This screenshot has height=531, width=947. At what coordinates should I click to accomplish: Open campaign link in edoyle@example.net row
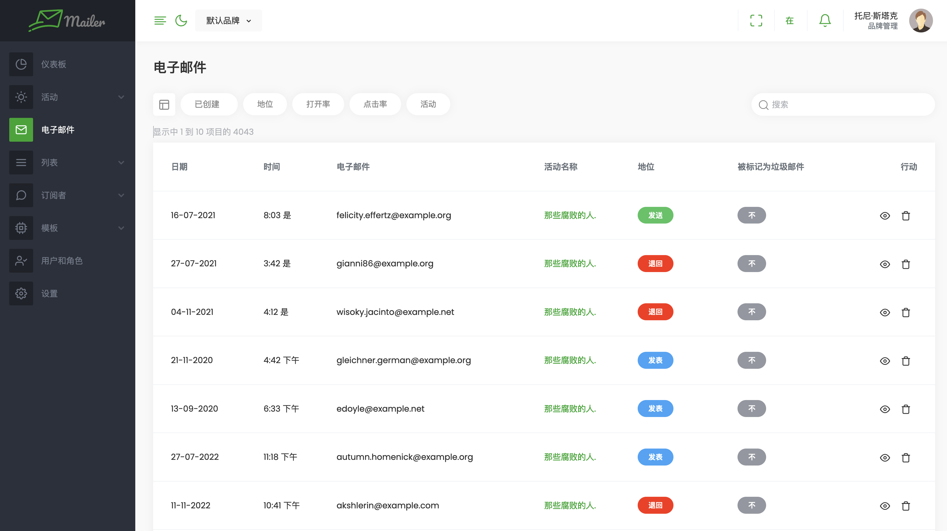[570, 409]
